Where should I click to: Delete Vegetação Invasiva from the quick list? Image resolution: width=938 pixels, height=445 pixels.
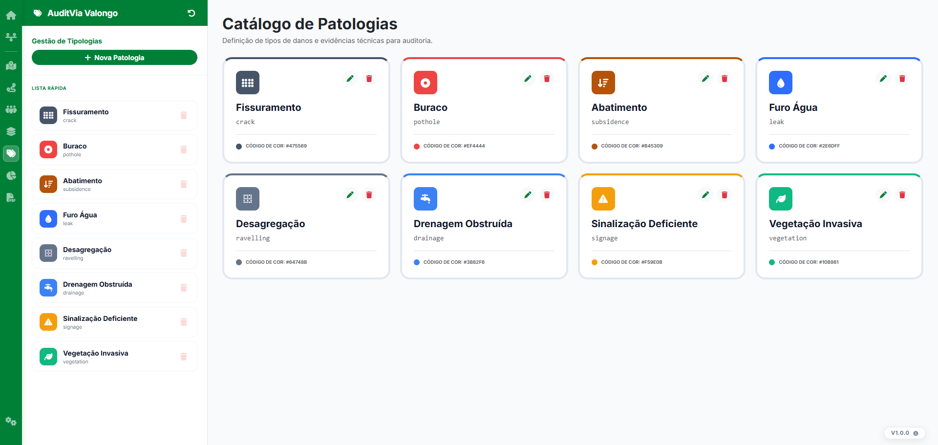184,357
